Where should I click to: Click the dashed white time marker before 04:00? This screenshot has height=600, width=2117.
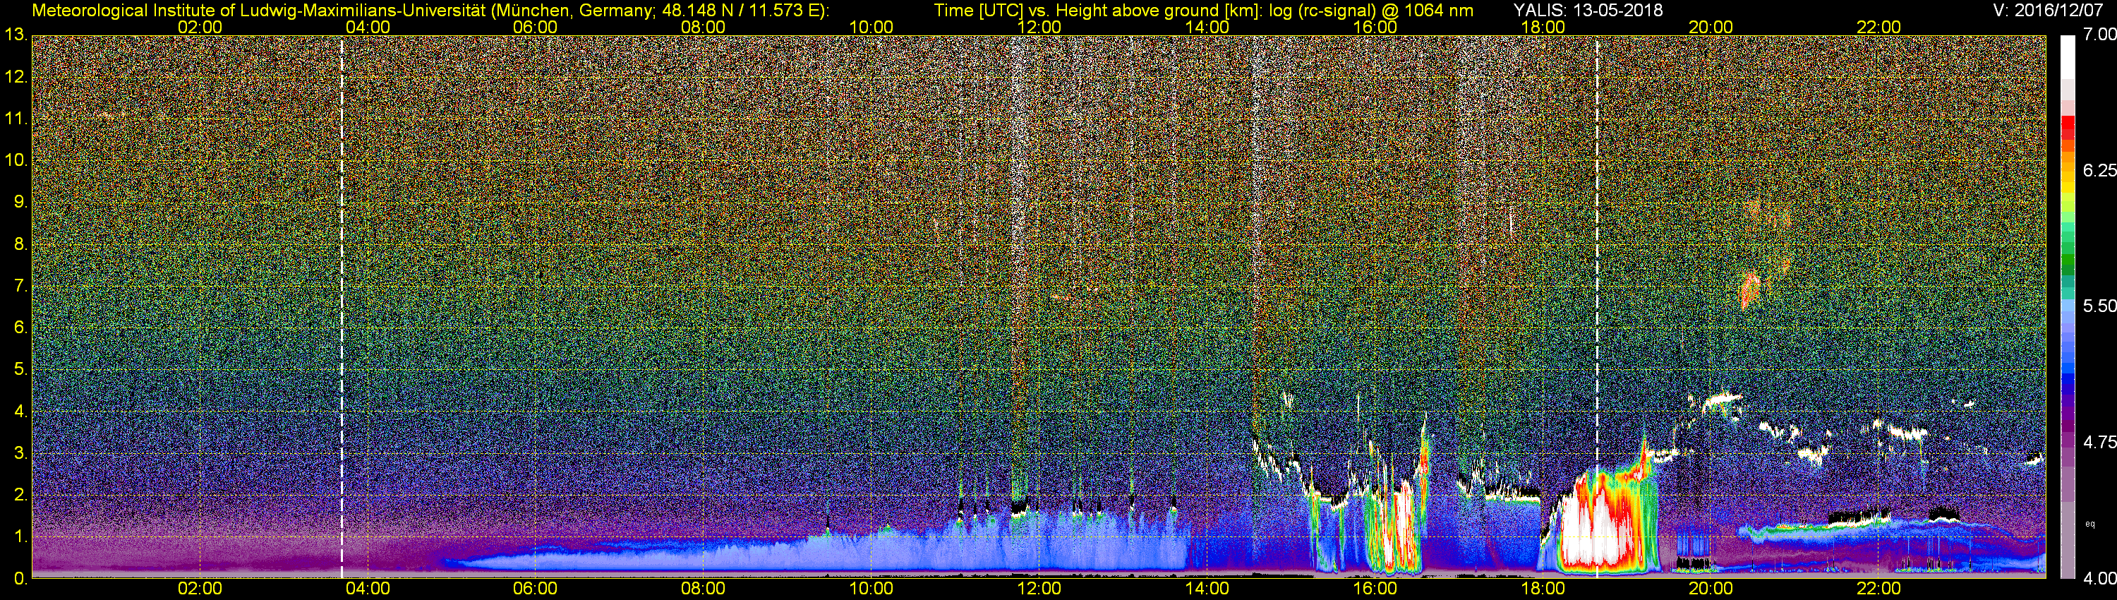[x=341, y=306]
